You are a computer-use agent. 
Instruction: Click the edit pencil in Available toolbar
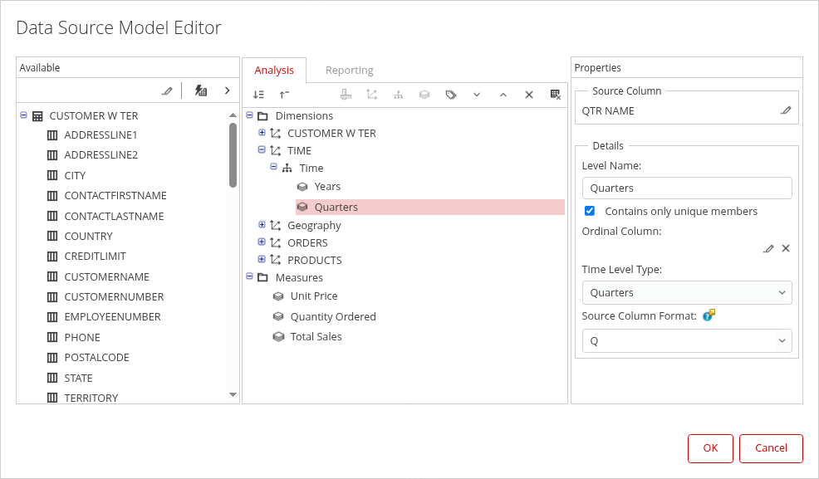(x=167, y=90)
